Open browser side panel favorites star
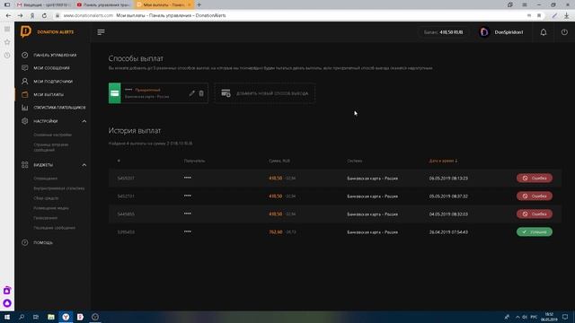This screenshot has width=575, height=323. (x=7, y=42)
